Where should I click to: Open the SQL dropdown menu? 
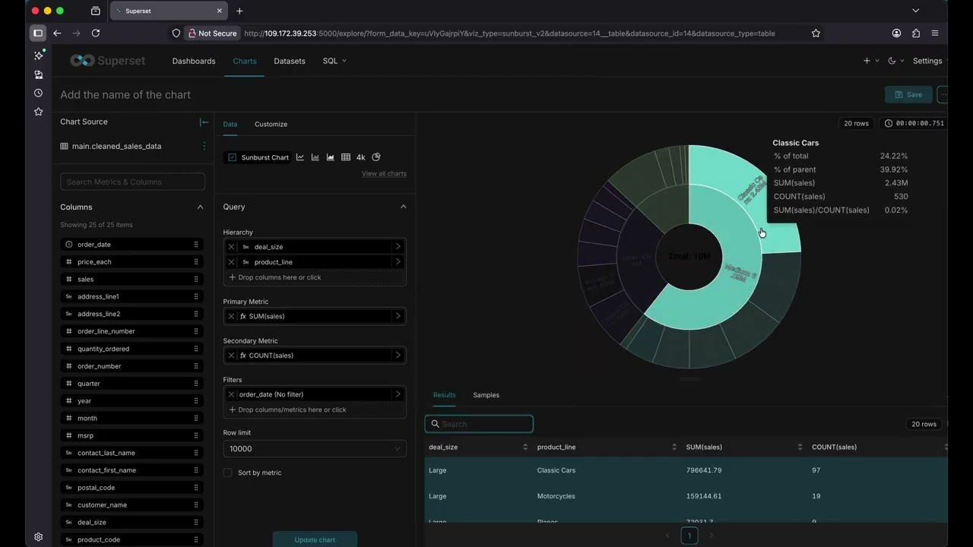[x=334, y=61]
